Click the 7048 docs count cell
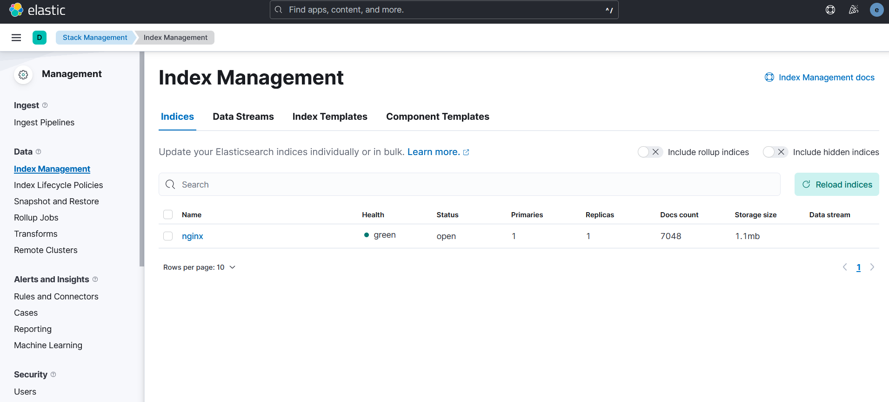This screenshot has width=889, height=402. point(671,236)
